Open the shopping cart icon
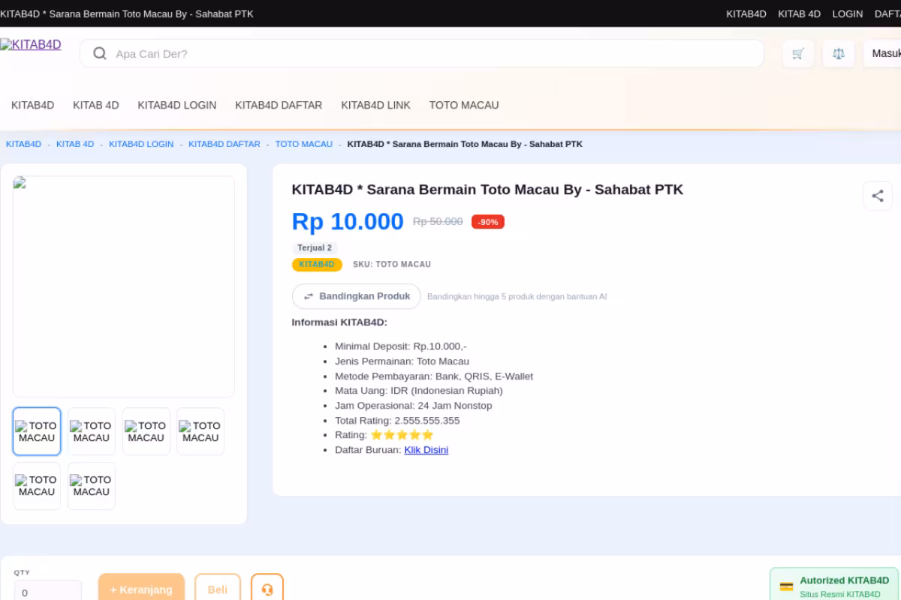This screenshot has height=600, width=901. [x=798, y=54]
